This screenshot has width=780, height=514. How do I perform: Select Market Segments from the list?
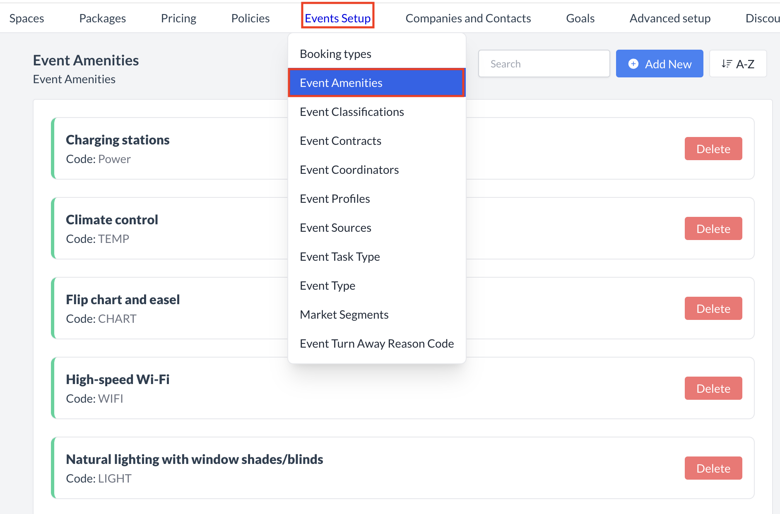pos(344,315)
